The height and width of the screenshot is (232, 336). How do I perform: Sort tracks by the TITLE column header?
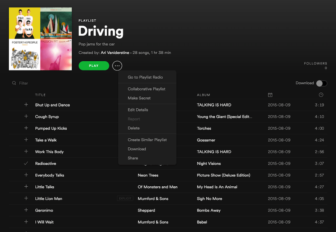coord(40,95)
